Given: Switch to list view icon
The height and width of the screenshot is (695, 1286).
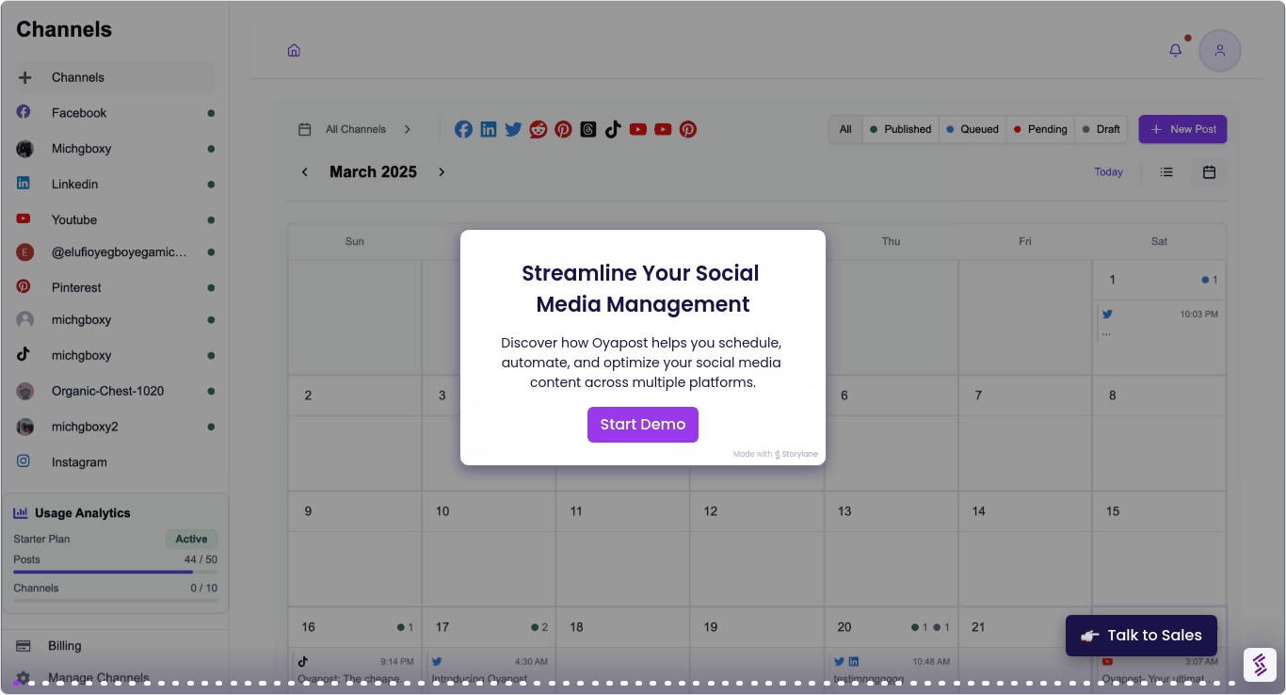Looking at the screenshot, I should (x=1166, y=172).
